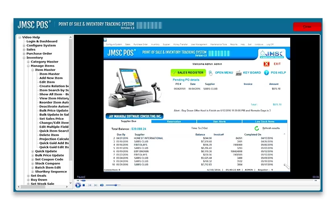Open the Reports menu in video

point(234,45)
